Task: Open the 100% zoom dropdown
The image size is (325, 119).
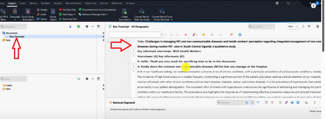Action: [292, 27]
